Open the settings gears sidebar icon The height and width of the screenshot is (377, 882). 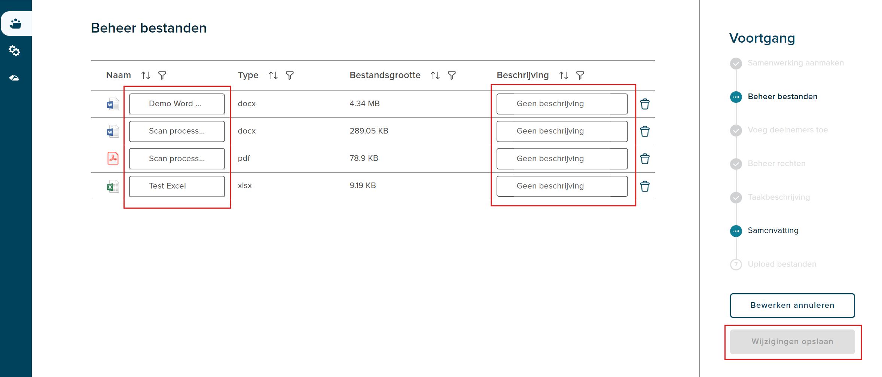pos(14,50)
